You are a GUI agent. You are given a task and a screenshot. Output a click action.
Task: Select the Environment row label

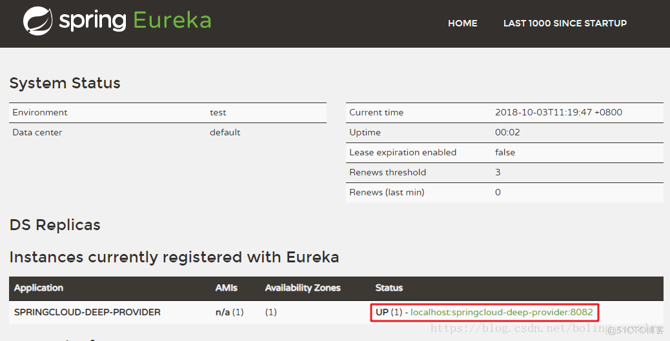click(40, 112)
